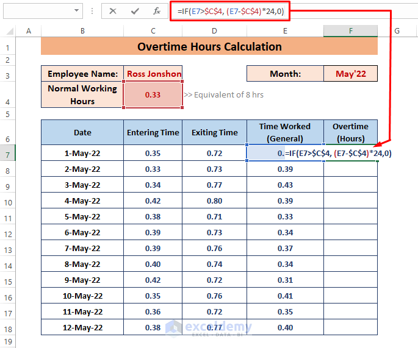Select the 10-May-22 date cell
Screen dimensions: 418x348
coord(82,296)
